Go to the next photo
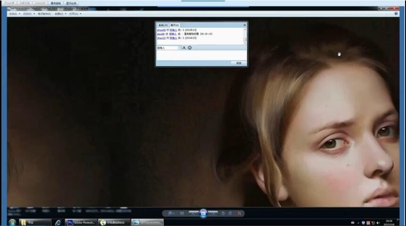The width and height of the screenshot is (406, 226). click(x=213, y=213)
